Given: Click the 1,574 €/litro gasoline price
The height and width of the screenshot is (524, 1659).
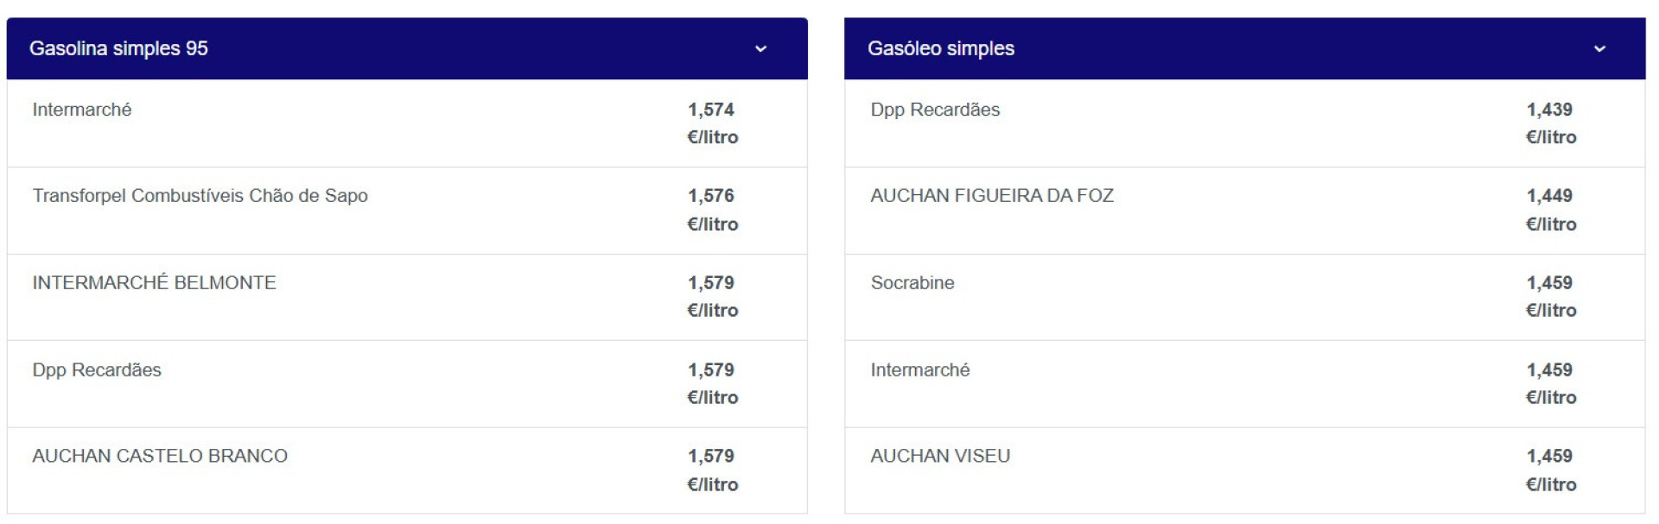Looking at the screenshot, I should [712, 123].
